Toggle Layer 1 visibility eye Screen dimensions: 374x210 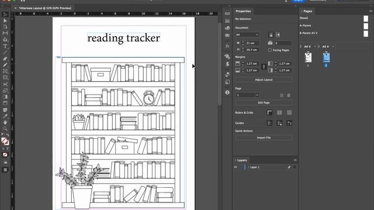tap(236, 167)
